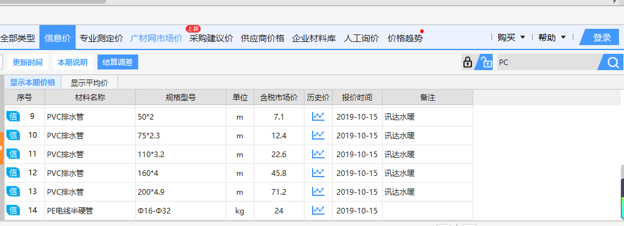Open the 广材网市场价 tab
The image size is (624, 226).
pyautogui.click(x=156, y=38)
